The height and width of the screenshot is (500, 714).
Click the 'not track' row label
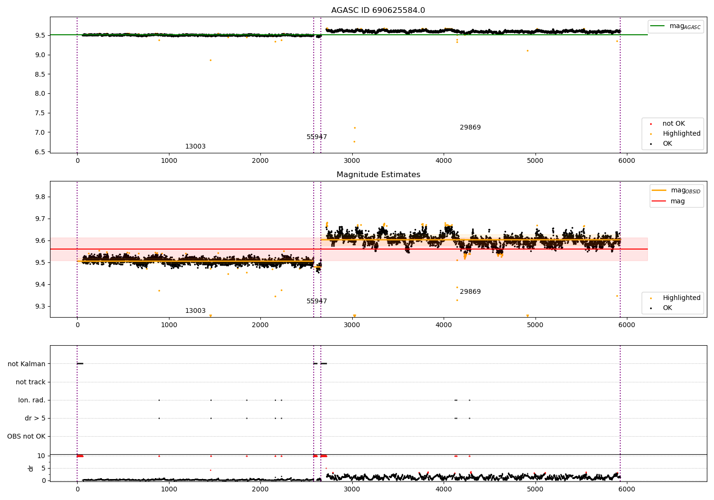(30, 382)
